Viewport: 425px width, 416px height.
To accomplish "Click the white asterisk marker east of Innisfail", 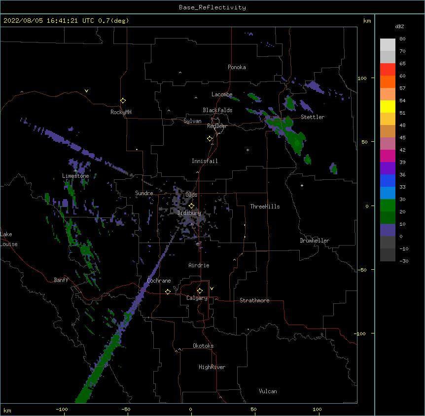I will (x=248, y=150).
